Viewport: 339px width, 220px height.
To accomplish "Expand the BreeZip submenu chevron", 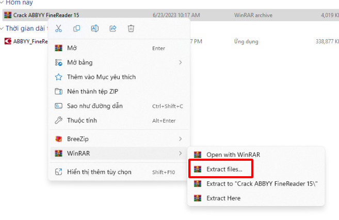I will click(180, 139).
